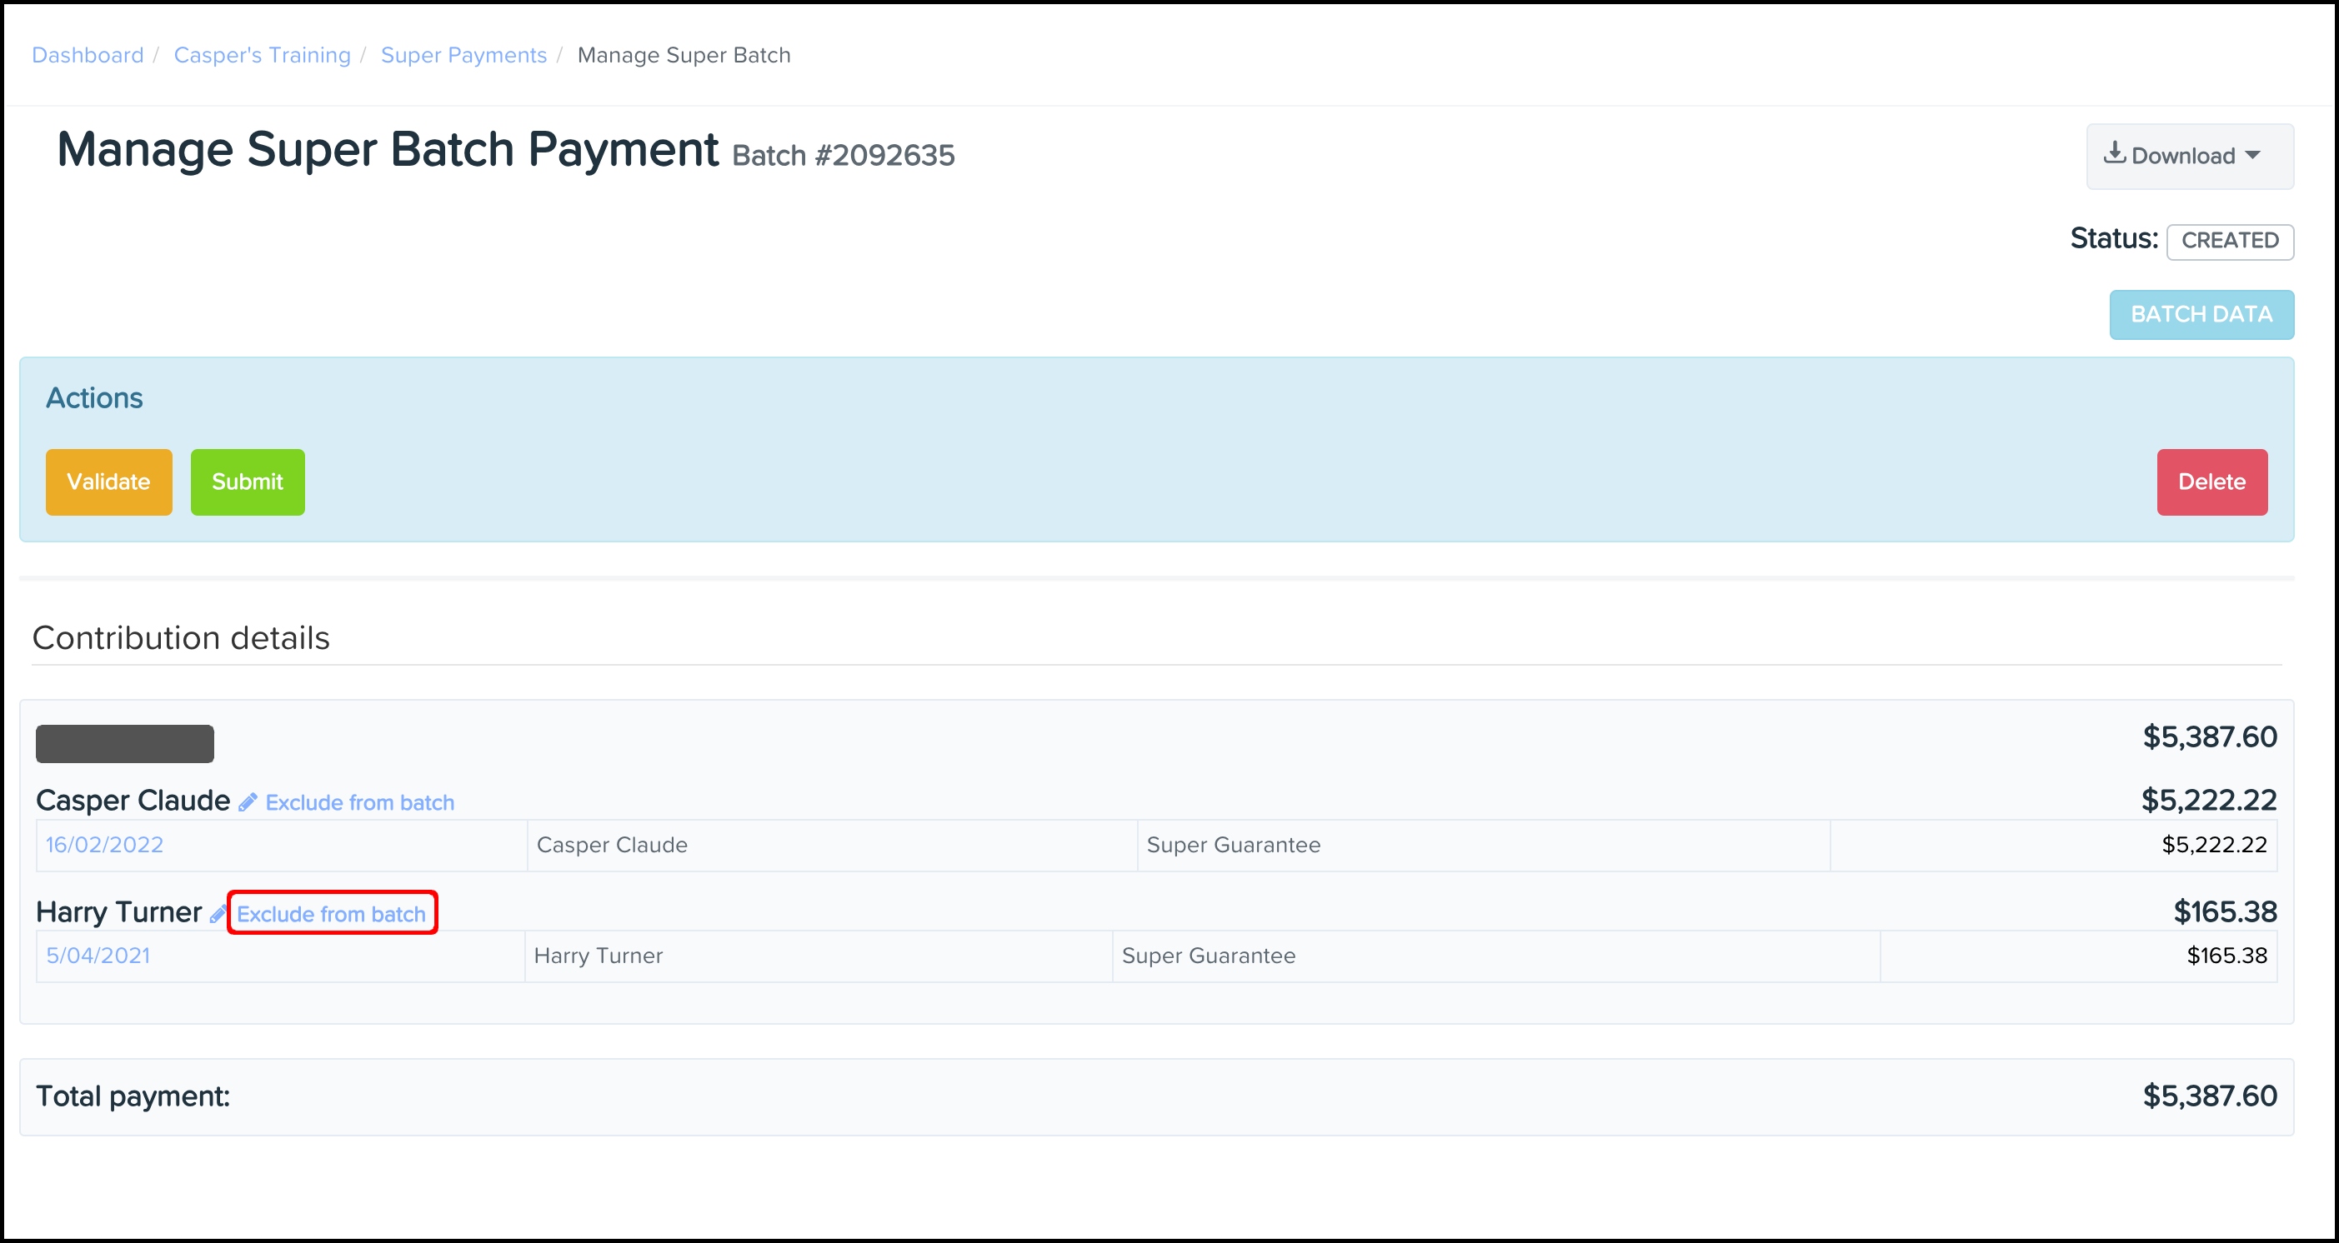The height and width of the screenshot is (1243, 2339).
Task: Click Casper Claude's Super Guarantee cell
Action: 1233,845
